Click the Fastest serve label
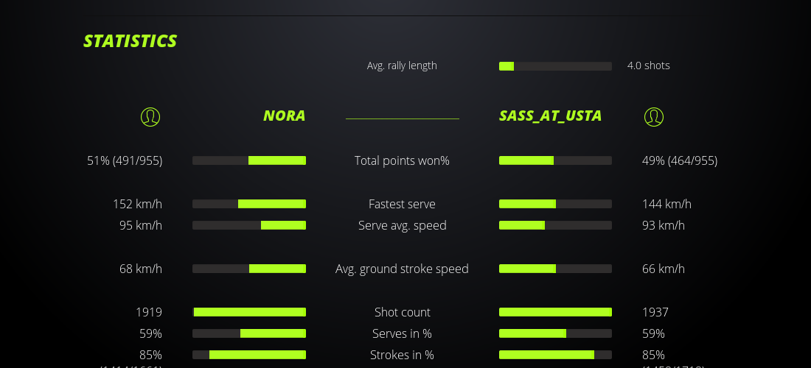The height and width of the screenshot is (368, 811). click(402, 204)
